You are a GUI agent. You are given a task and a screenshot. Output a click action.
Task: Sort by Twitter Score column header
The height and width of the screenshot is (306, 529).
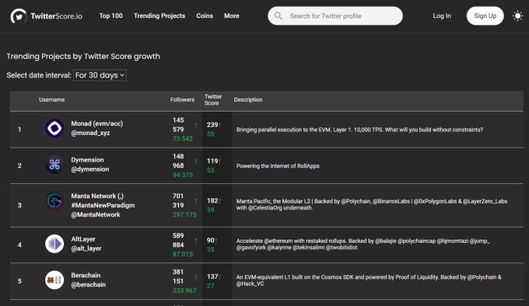213,99
